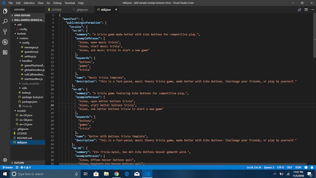Open questions.js in the explorer

pyautogui.click(x=31, y=52)
